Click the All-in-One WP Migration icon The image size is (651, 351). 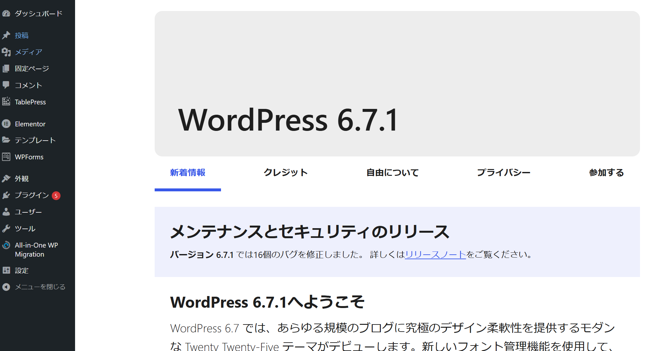pos(6,245)
